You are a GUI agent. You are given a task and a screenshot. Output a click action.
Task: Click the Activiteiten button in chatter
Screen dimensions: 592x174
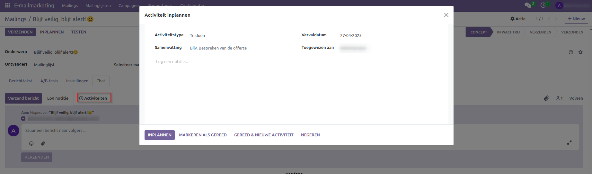(93, 98)
